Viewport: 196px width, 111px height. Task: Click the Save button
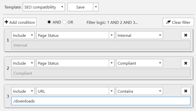[x=80, y=7]
